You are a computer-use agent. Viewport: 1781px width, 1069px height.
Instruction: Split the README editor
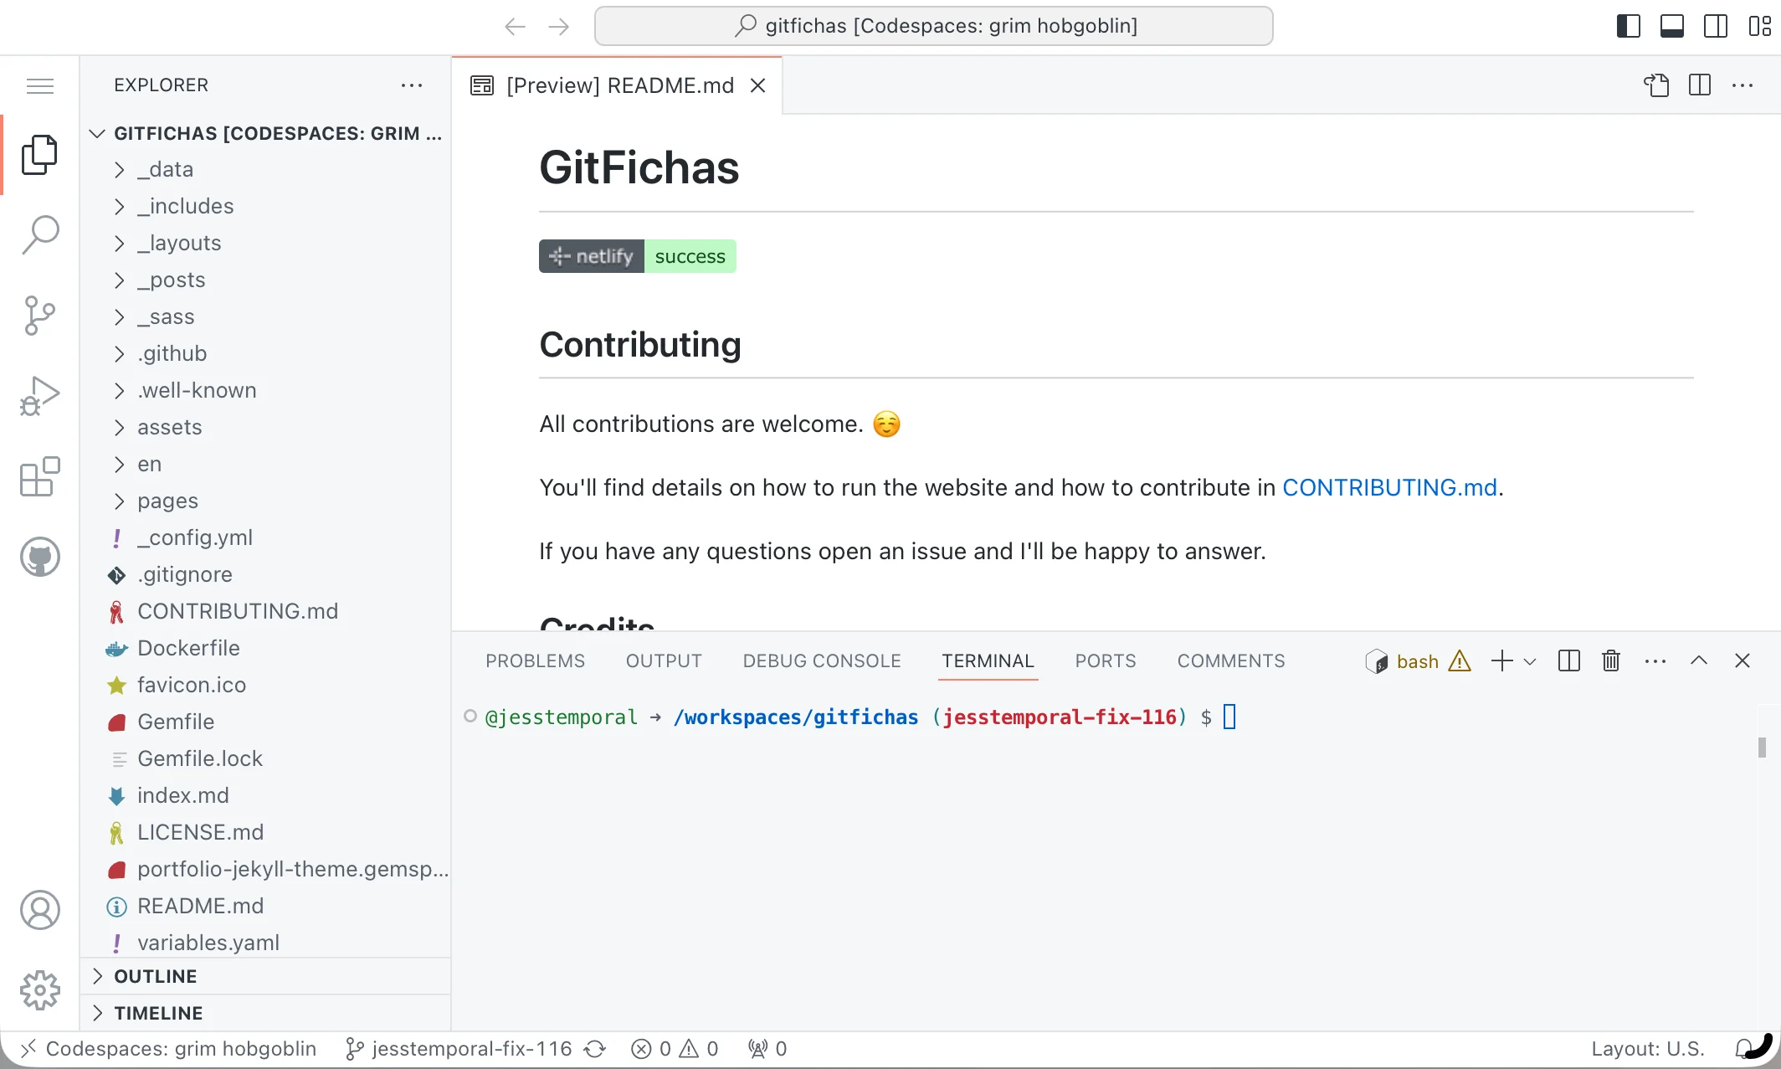coord(1699,85)
